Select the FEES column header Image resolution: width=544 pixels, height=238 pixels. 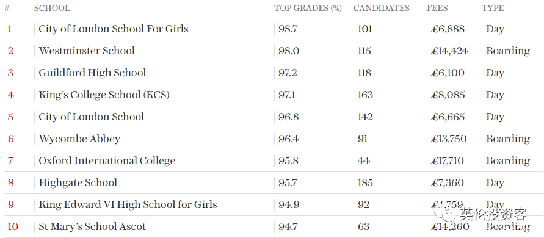click(437, 9)
